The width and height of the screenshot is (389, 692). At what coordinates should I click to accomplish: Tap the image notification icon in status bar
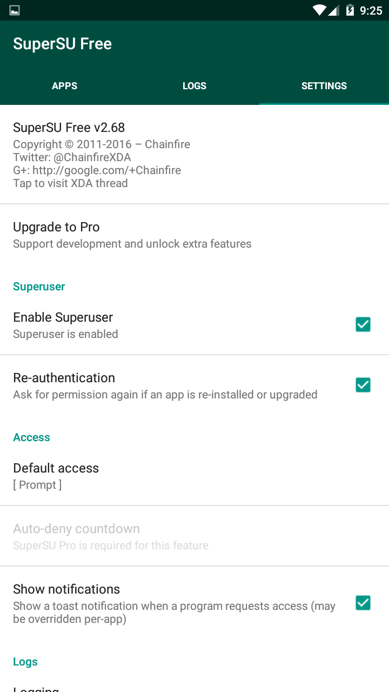coord(15,10)
